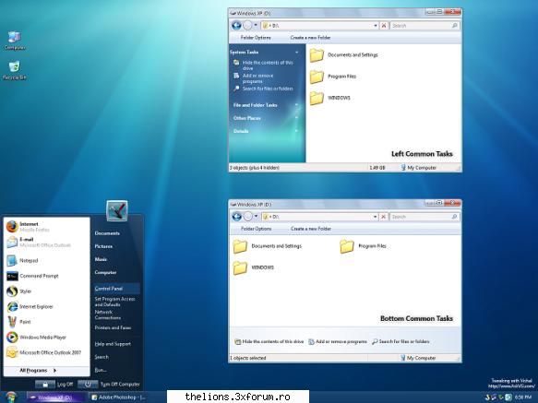Click Add or remove programs in bottom tasks bar
This screenshot has height=403, width=538.
click(x=338, y=341)
